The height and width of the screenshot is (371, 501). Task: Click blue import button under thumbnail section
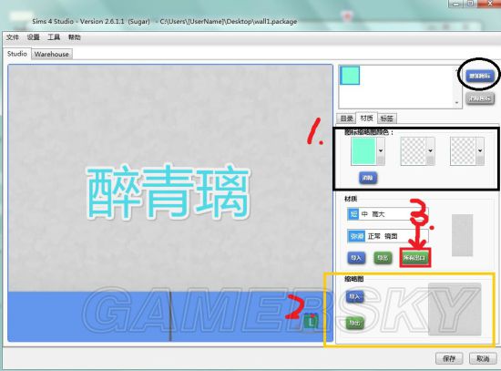tap(355, 297)
